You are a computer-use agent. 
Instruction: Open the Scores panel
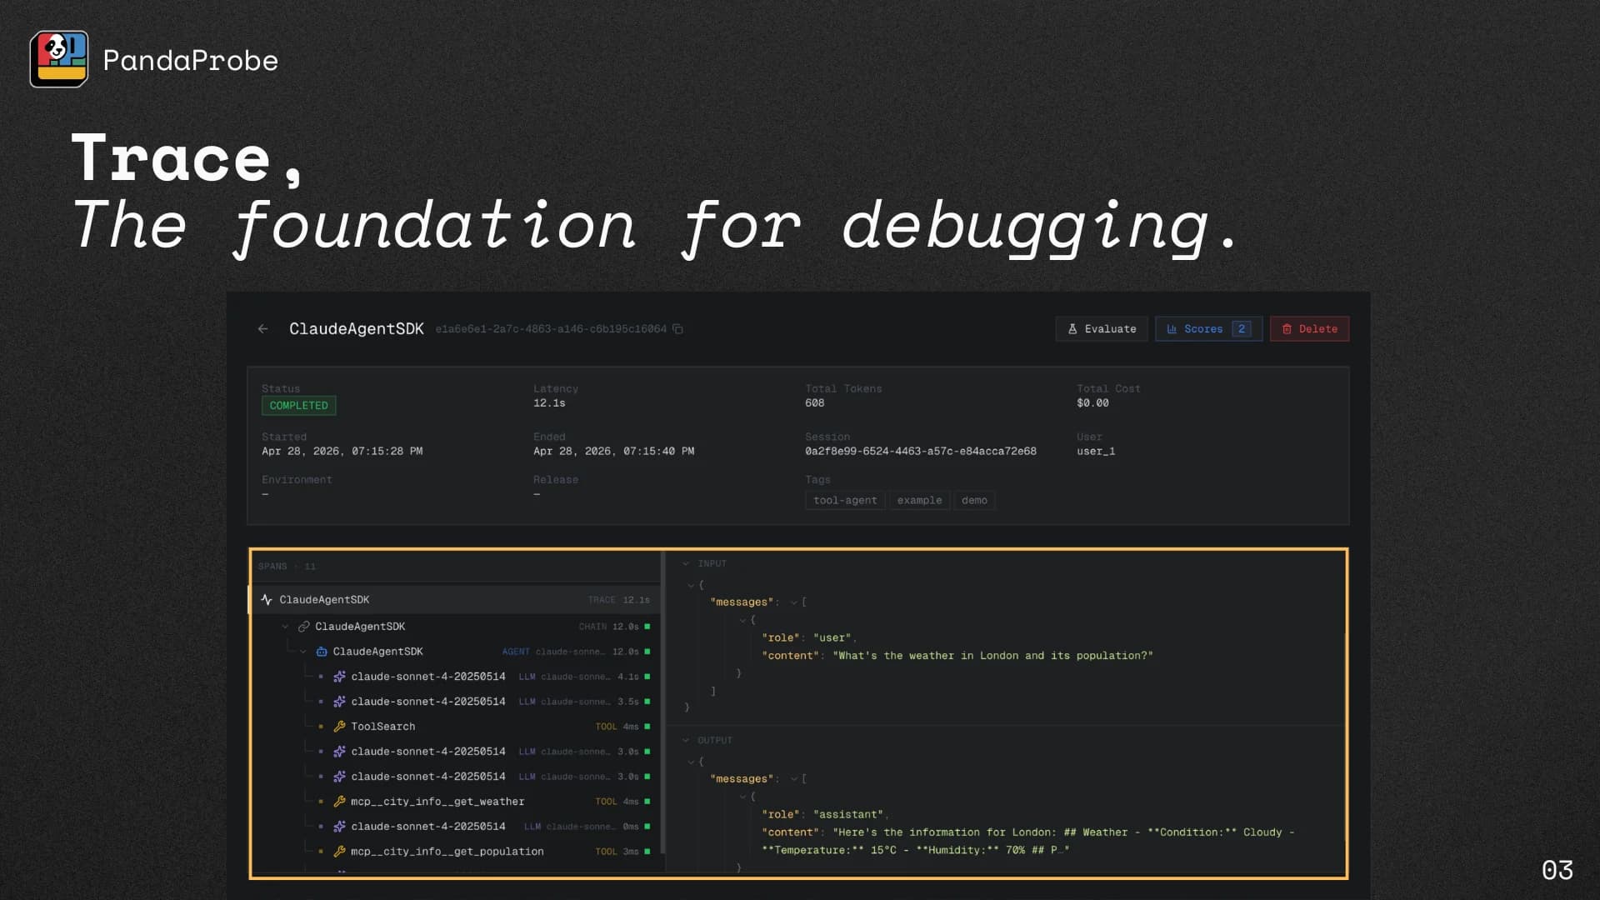pos(1208,329)
